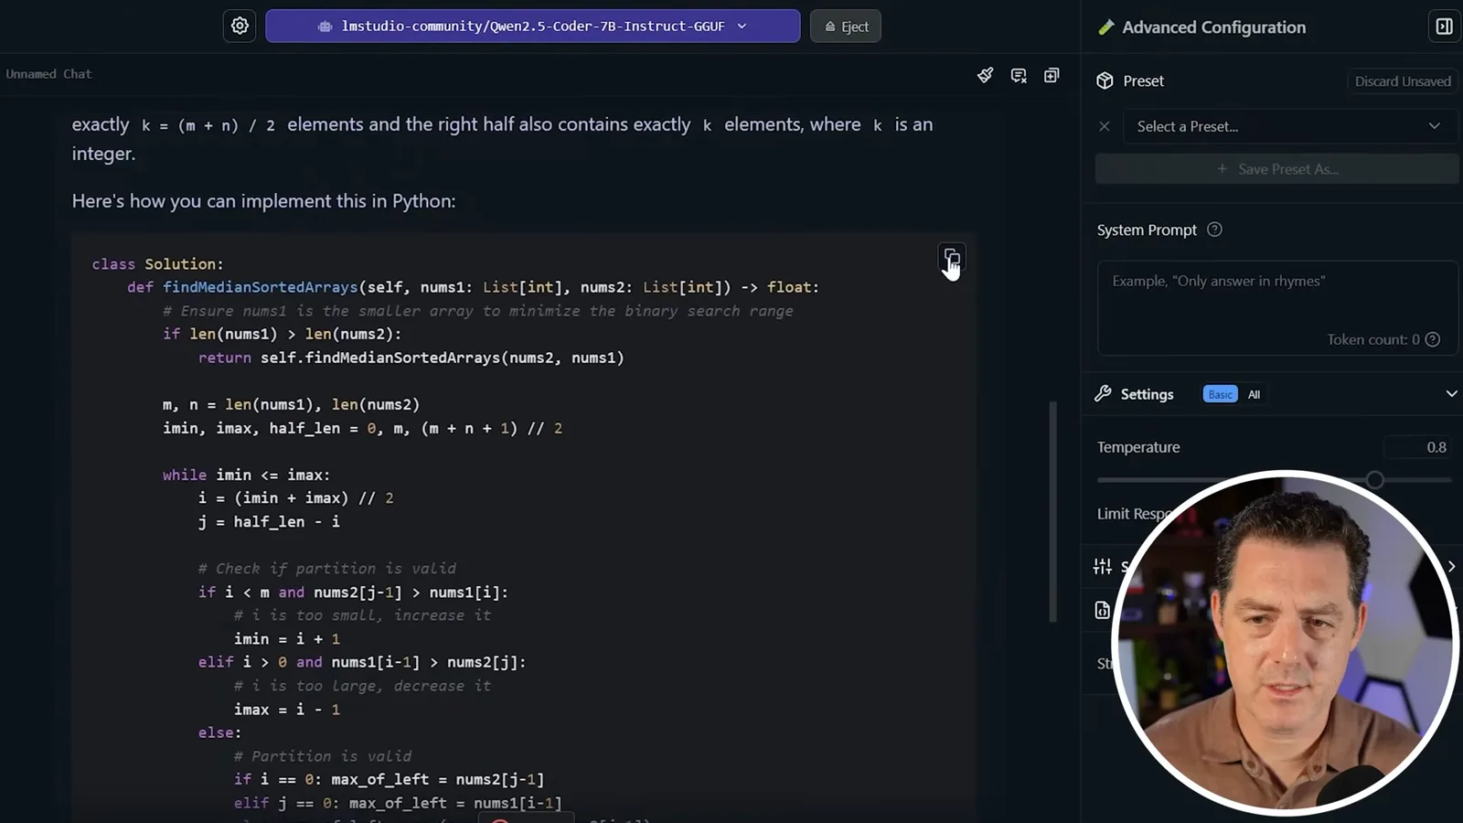This screenshot has width=1463, height=823.
Task: Click the pencil icon beside Advanced Configuration
Action: pos(1105,27)
